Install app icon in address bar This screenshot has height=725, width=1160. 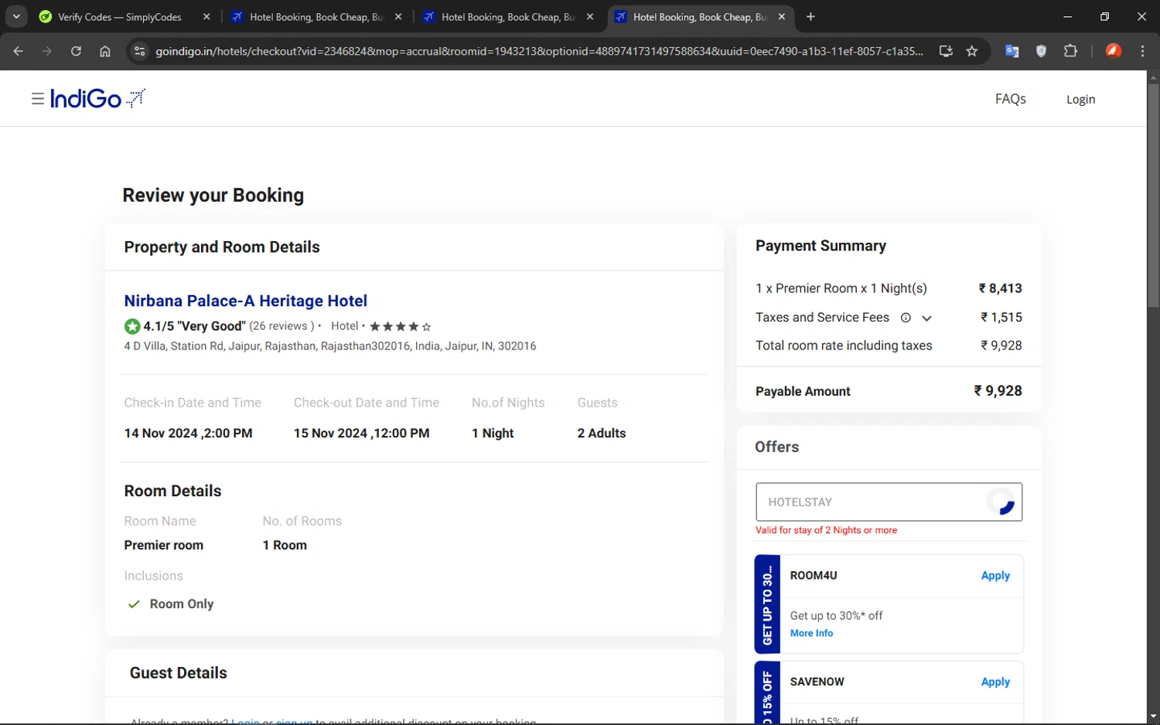[946, 51]
